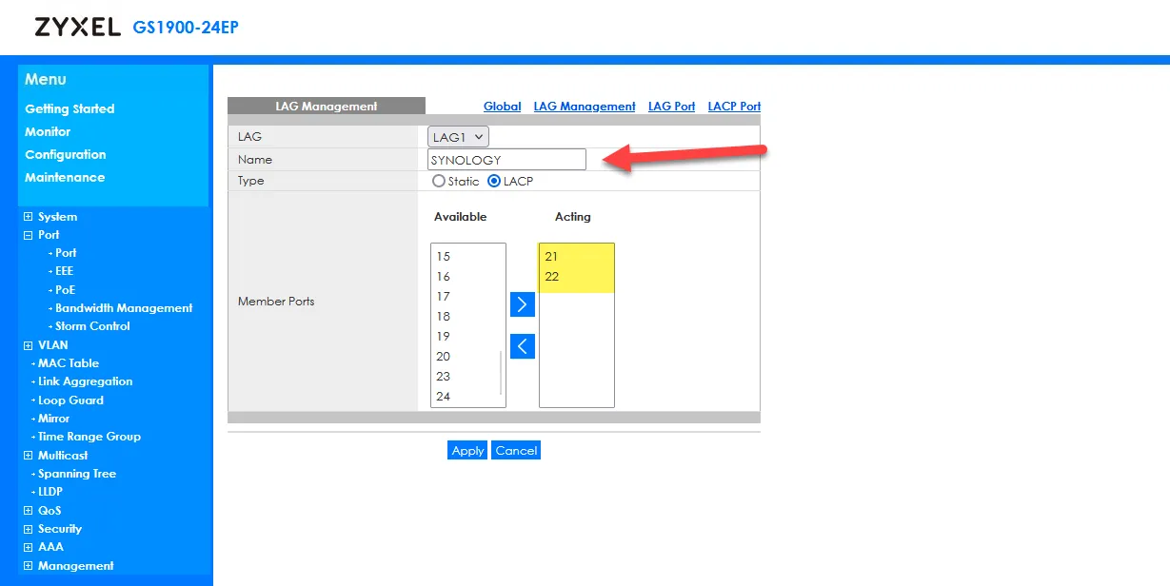Click the Apply button
This screenshot has width=1170, height=586.
pyautogui.click(x=467, y=451)
